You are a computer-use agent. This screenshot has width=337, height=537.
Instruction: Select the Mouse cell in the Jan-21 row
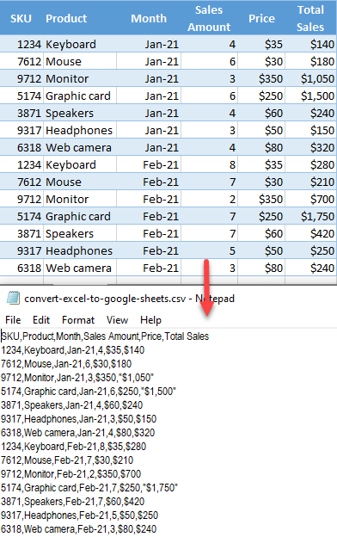click(x=80, y=61)
